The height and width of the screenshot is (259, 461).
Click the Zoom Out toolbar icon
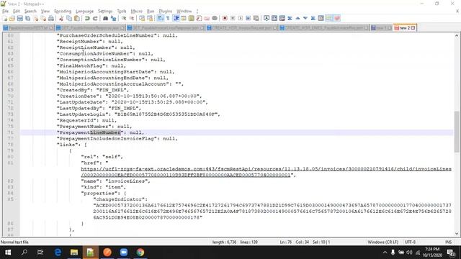click(x=132, y=18)
